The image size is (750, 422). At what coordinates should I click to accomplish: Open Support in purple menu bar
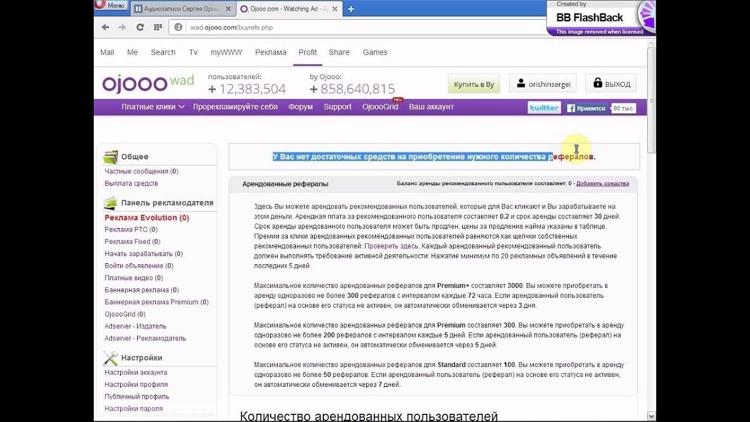(x=337, y=107)
